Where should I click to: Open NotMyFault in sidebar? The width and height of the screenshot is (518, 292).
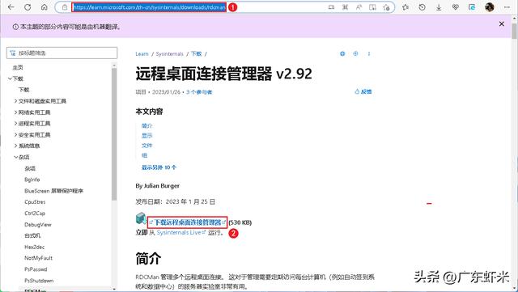38,258
